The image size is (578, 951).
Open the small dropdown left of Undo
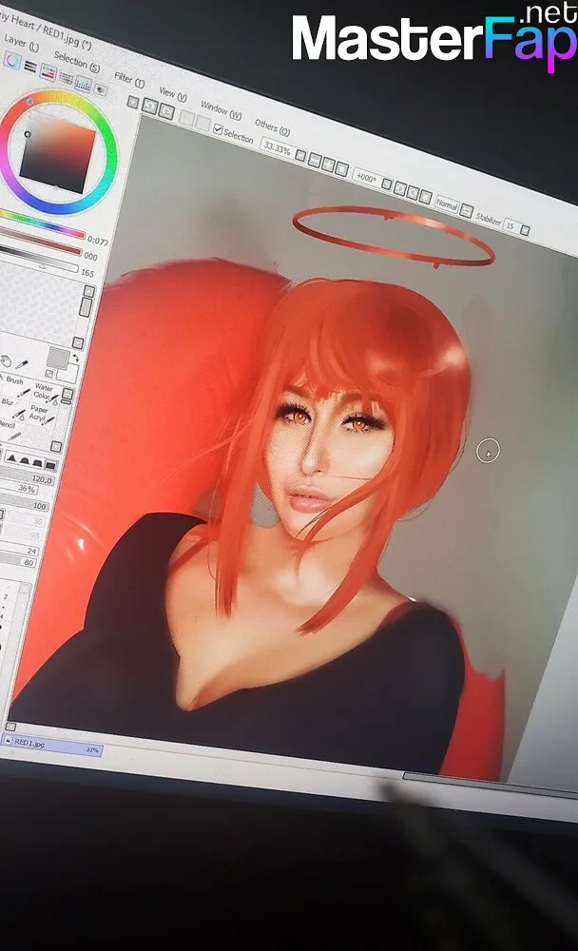[133, 102]
